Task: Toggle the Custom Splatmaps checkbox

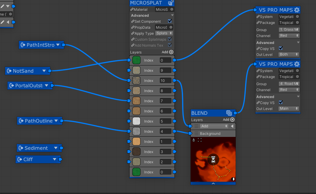Action: tap(170, 39)
